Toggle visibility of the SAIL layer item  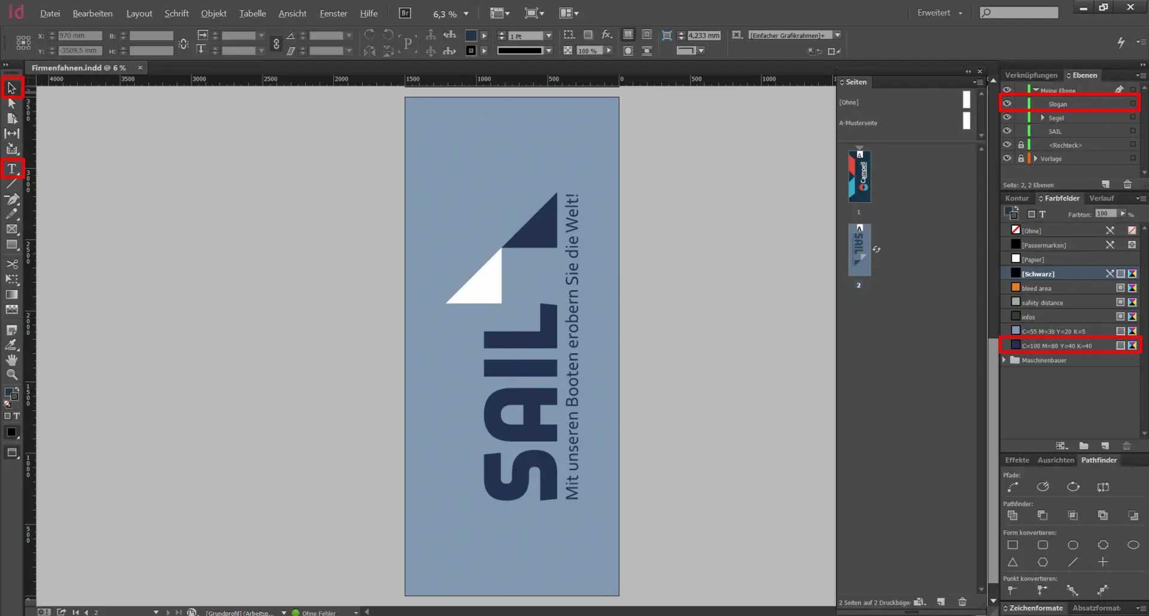coord(1007,131)
